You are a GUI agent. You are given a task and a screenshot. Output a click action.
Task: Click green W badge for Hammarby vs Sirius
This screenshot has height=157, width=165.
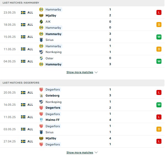click(159, 37)
